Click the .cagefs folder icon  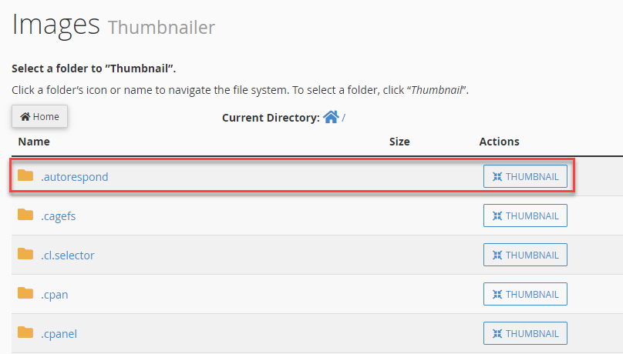tap(25, 215)
